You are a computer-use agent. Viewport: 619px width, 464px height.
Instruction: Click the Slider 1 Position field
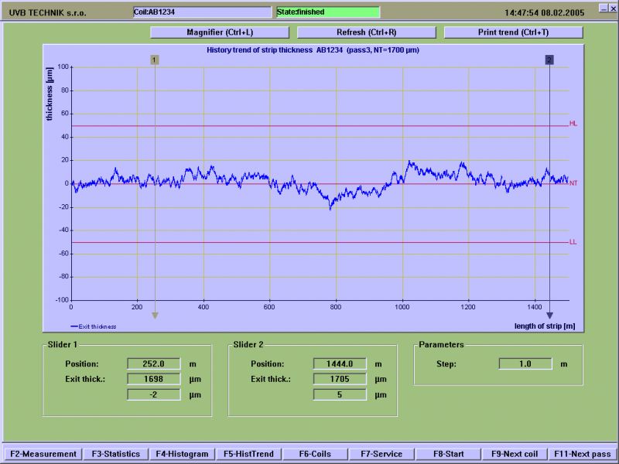(153, 363)
